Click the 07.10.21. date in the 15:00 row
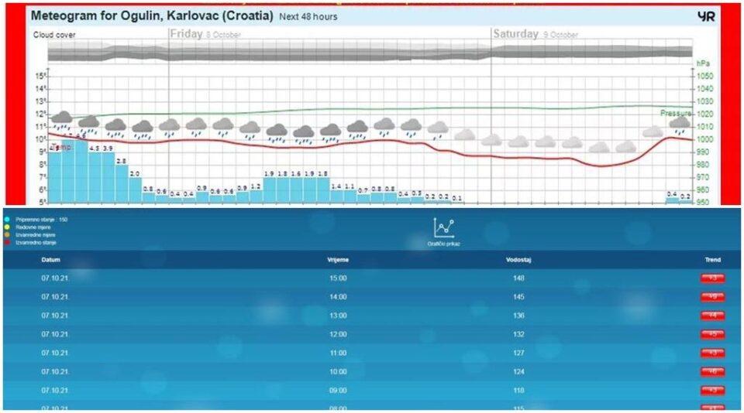 click(55, 278)
